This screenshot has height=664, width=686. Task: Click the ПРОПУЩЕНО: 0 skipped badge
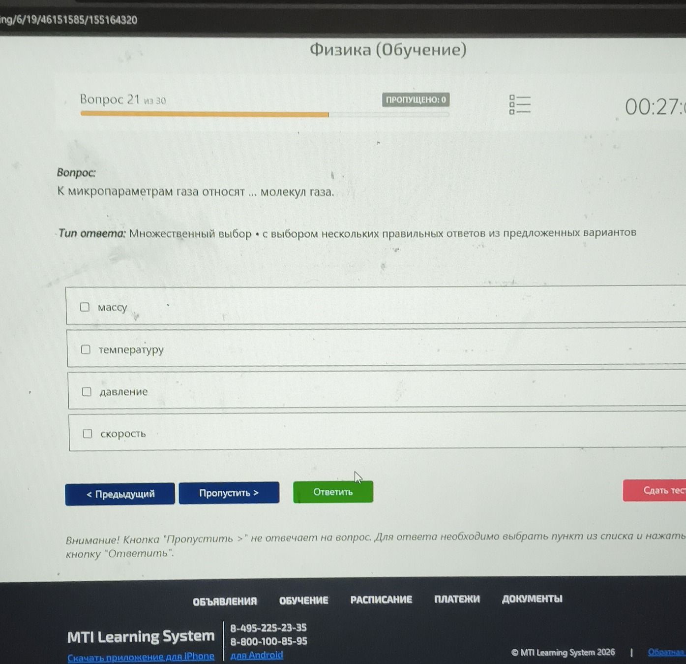click(x=416, y=100)
